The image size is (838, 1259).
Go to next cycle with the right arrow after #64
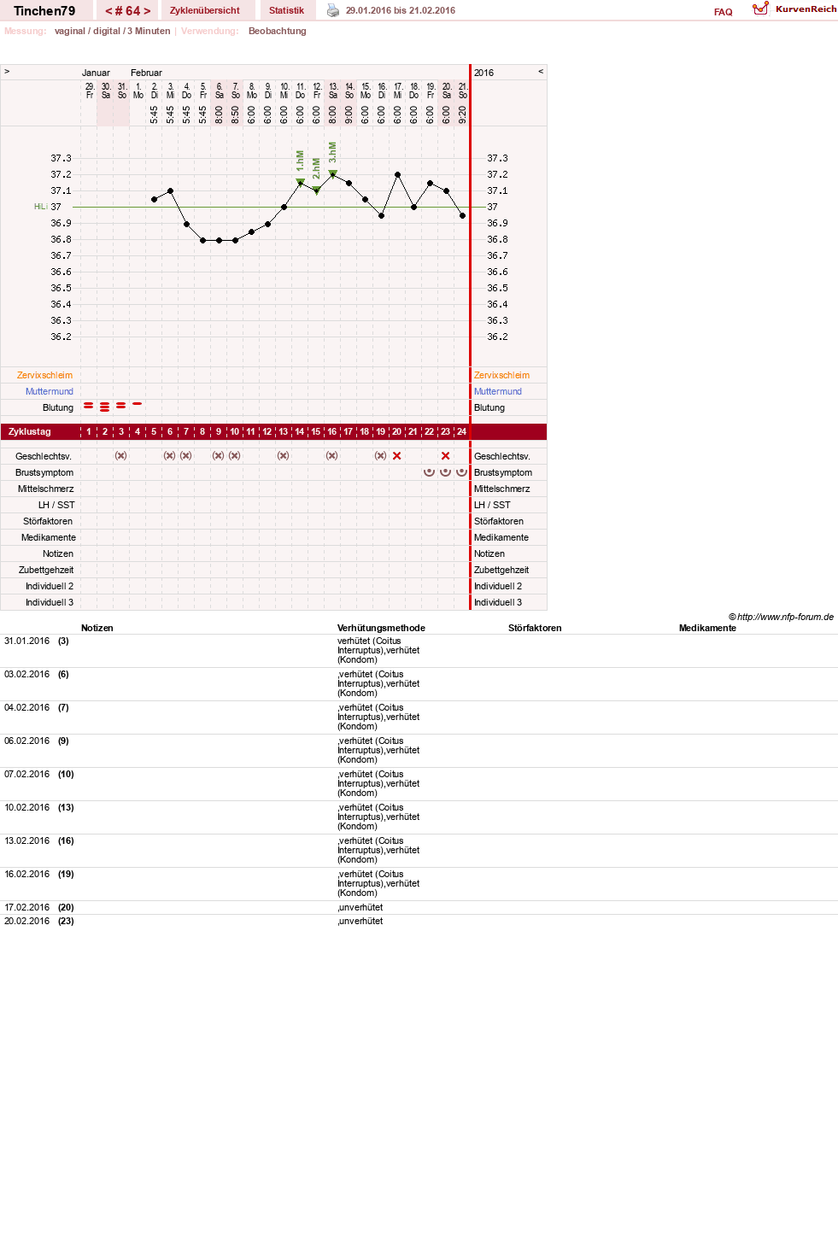coord(147,11)
